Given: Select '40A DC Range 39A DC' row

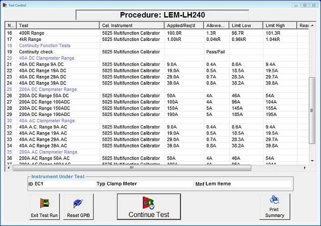Looking at the screenshot, I should pyautogui.click(x=157, y=83).
